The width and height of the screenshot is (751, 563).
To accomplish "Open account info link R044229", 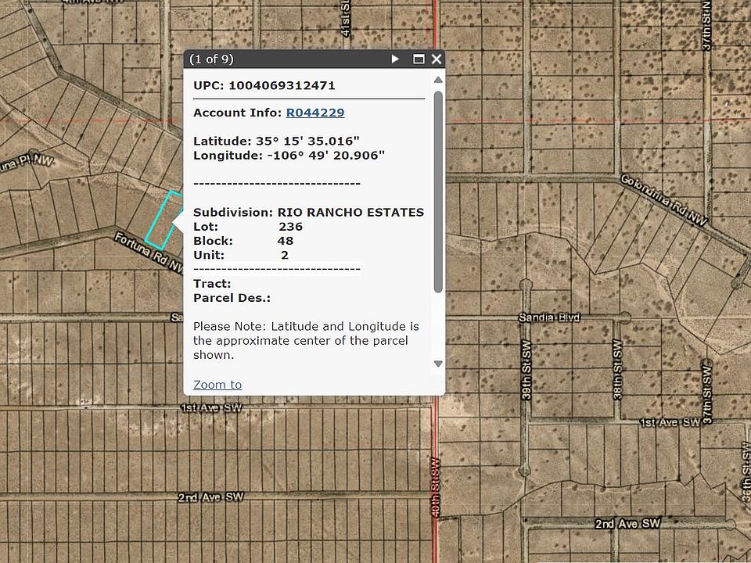I will coord(314,113).
